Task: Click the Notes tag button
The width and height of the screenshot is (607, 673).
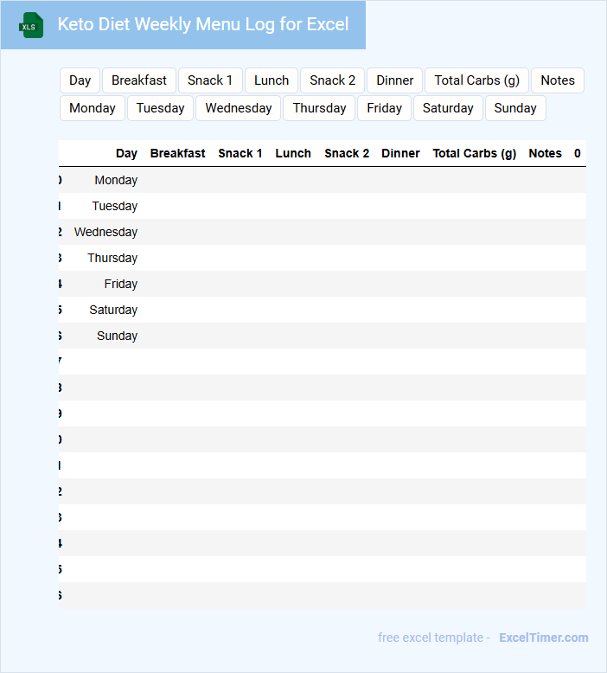Action: point(557,80)
